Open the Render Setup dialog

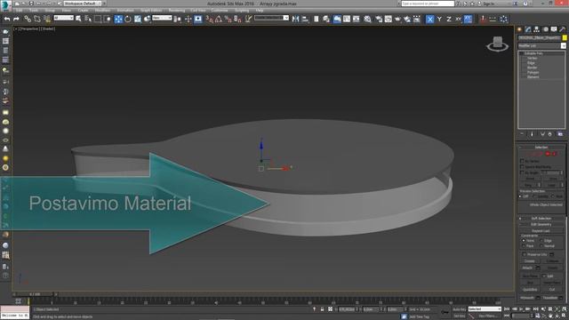(x=379, y=19)
